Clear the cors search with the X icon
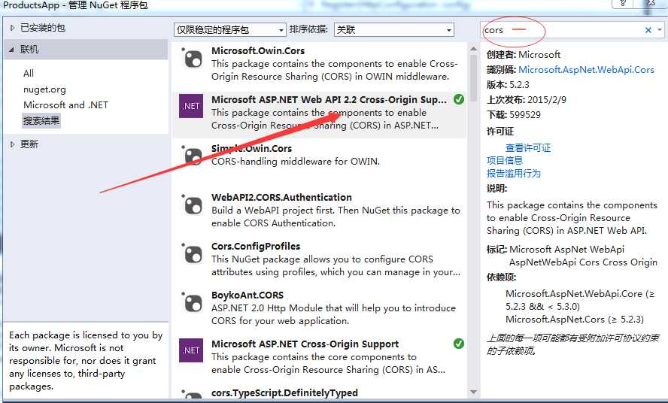 pos(648,30)
